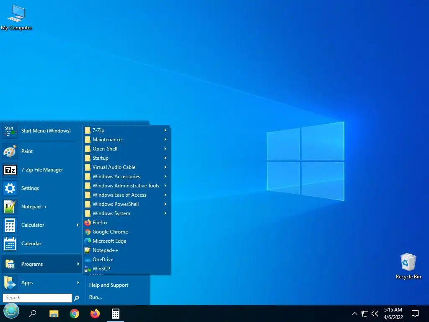The image size is (429, 322).
Task: Expand the Calculator jump list arrow
Action: [78, 225]
